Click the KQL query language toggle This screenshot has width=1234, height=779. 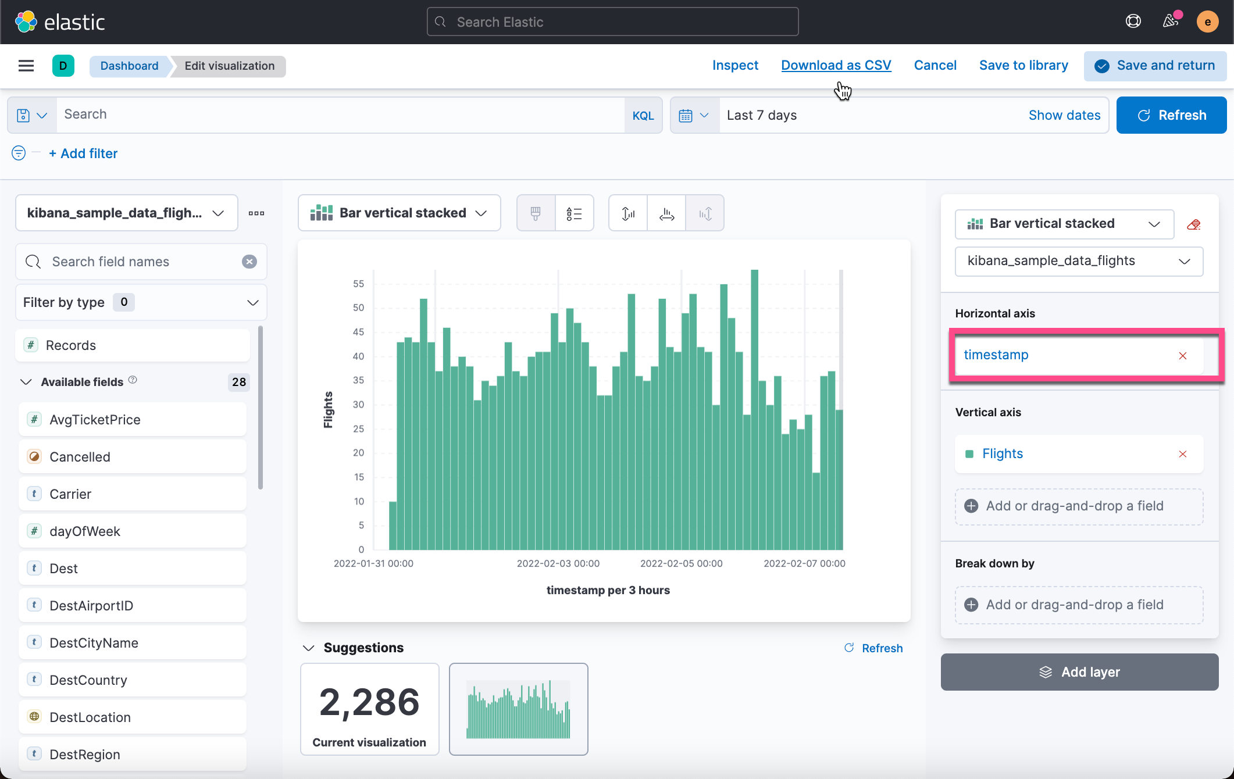click(643, 115)
